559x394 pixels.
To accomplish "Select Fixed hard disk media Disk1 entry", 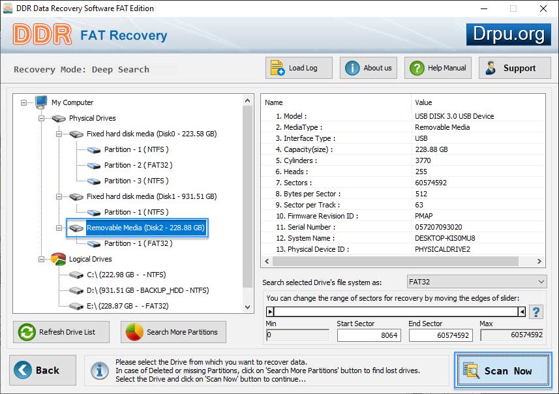I will coord(151,196).
